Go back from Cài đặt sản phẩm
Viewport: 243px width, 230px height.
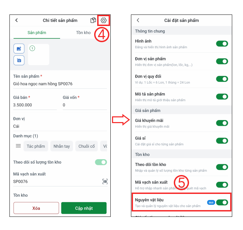point(138,20)
